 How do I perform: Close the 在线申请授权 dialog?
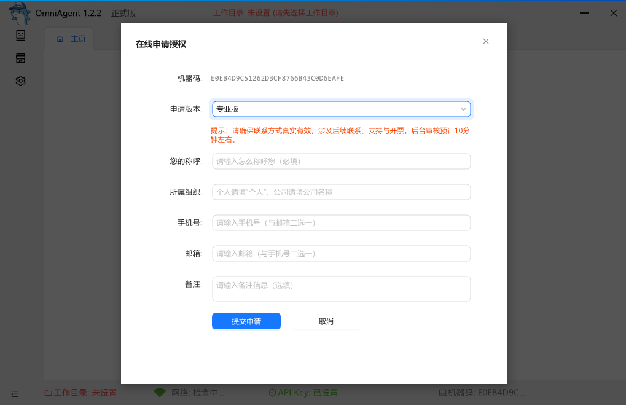click(x=485, y=41)
